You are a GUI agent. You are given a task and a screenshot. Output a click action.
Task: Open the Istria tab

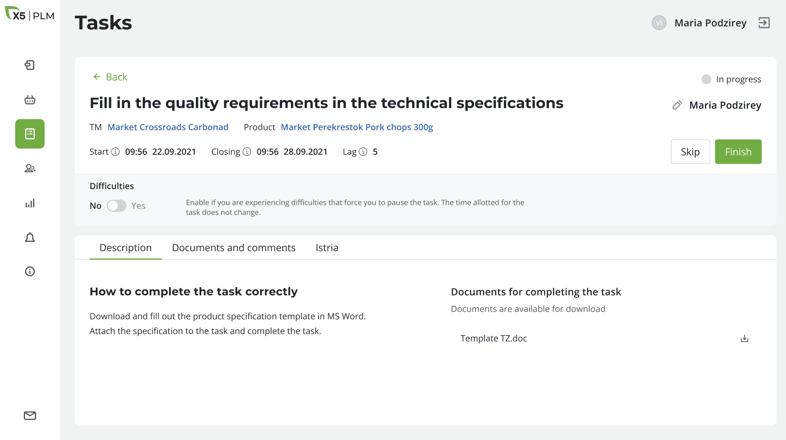327,248
